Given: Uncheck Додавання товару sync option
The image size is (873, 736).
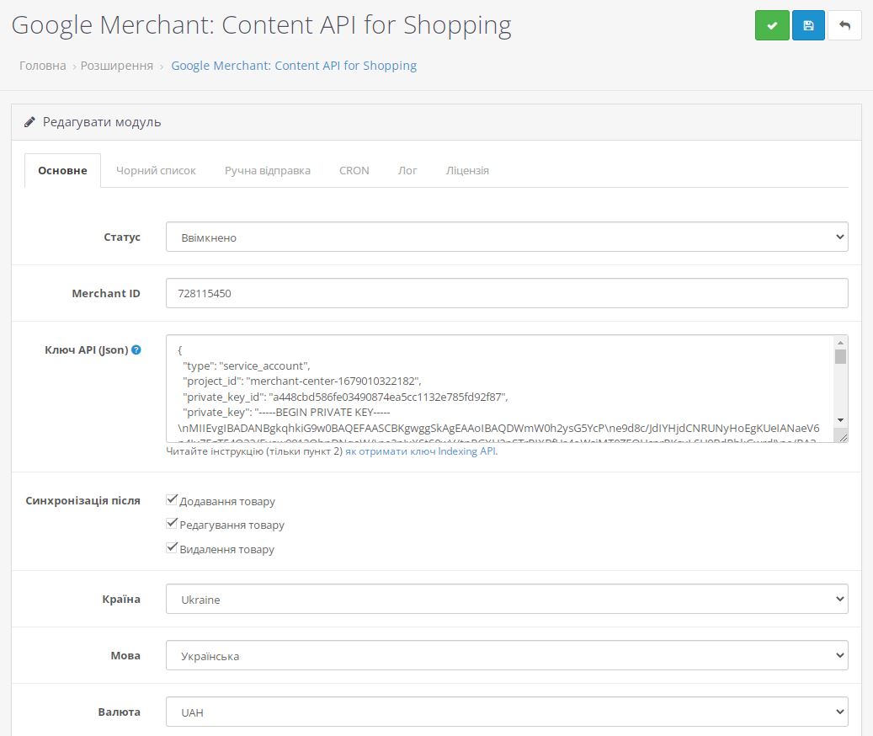Looking at the screenshot, I should click(172, 499).
